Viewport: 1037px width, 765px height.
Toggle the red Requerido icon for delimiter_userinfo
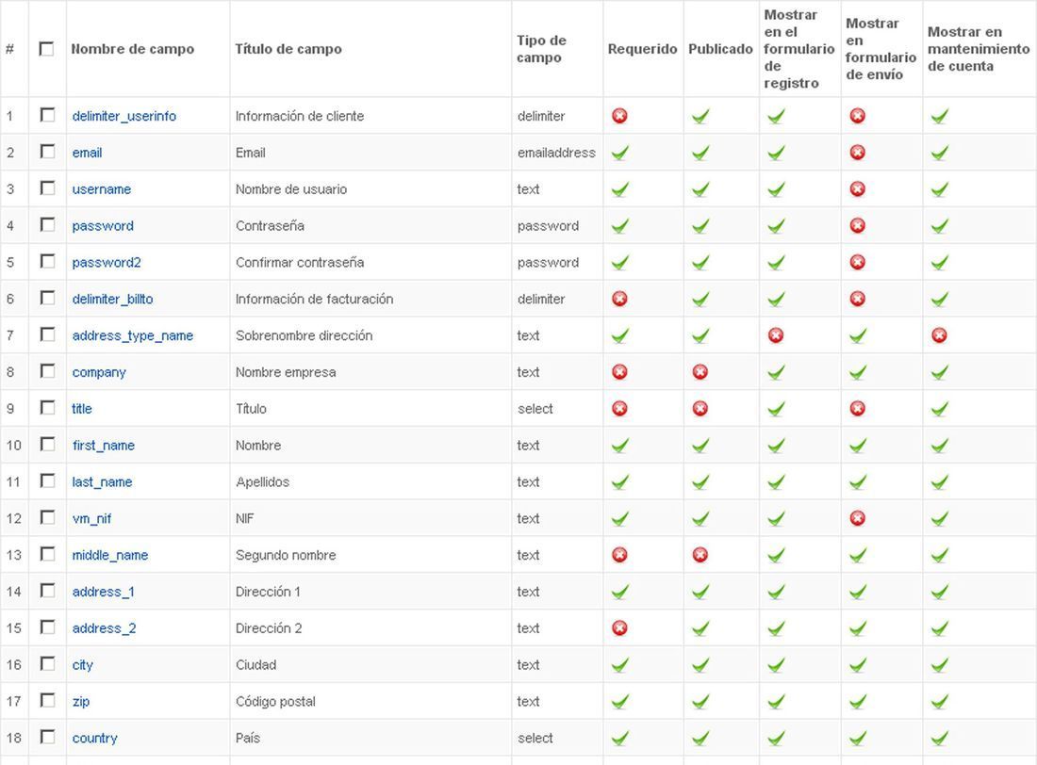click(619, 116)
